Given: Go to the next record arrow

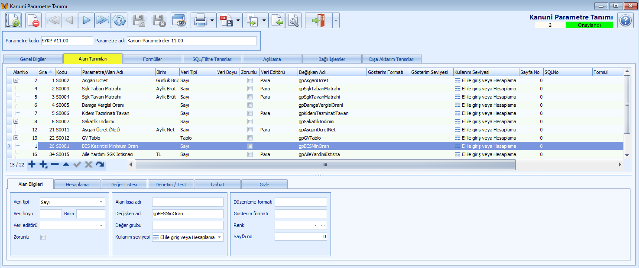Looking at the screenshot, I should click(86, 20).
